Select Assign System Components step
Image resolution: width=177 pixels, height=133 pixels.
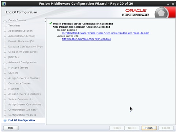tap(25, 104)
